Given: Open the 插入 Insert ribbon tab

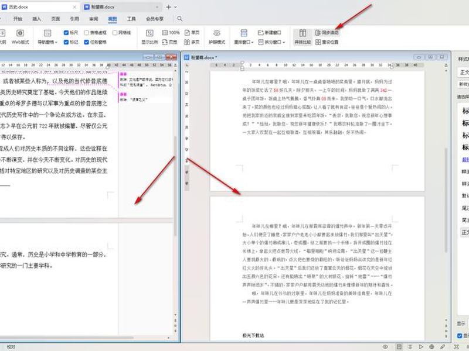Looking at the screenshot, I should tap(36, 19).
